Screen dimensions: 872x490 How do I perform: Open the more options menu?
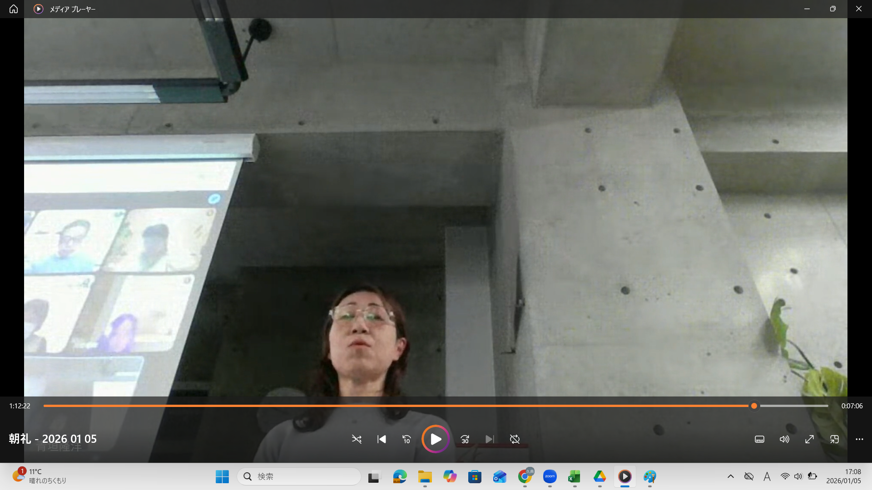tap(859, 439)
